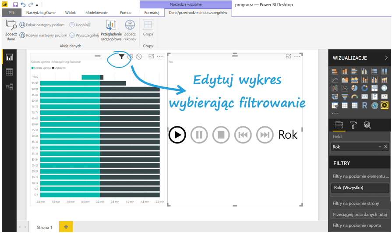Image resolution: width=392 pixels, height=233 pixels.
Task: Select the donut chart visualization icon
Action: tap(364, 88)
